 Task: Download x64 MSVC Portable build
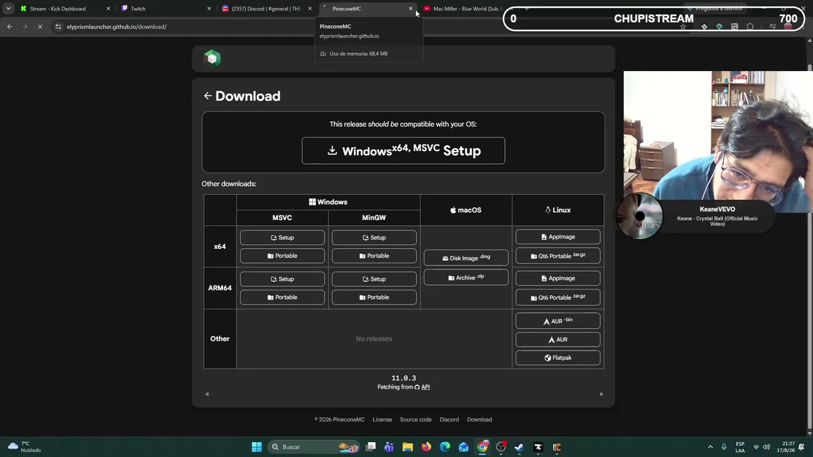pos(282,256)
